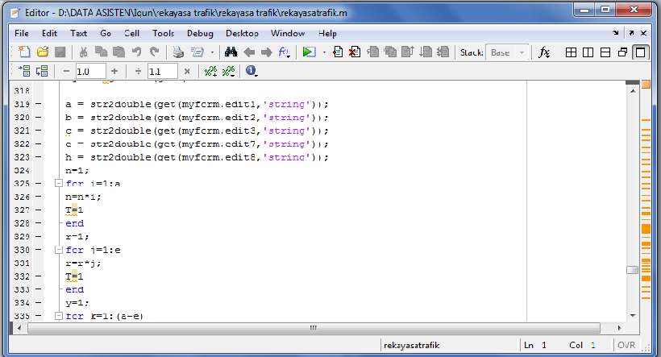
Task: Click the New M-file icon
Action: pyautogui.click(x=23, y=52)
